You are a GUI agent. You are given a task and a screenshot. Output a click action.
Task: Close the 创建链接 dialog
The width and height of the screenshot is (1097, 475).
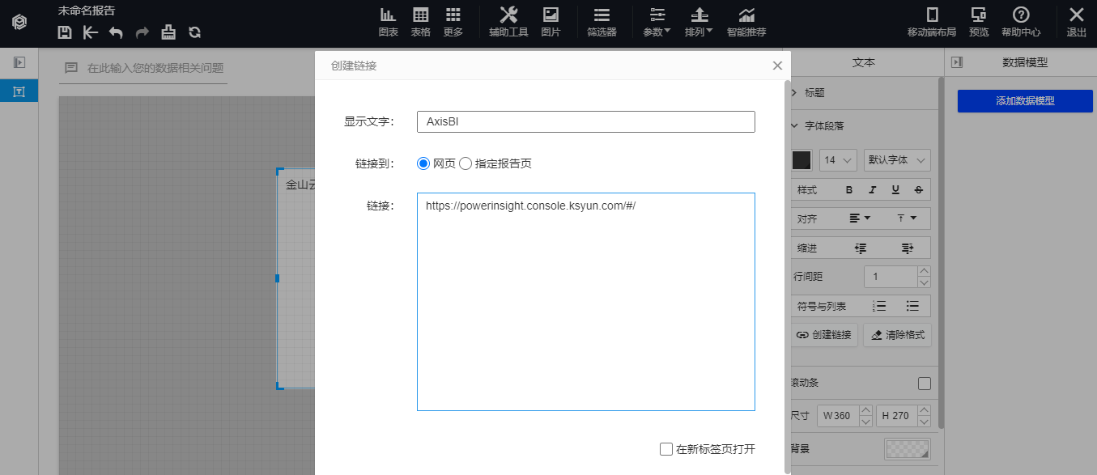pyautogui.click(x=777, y=66)
